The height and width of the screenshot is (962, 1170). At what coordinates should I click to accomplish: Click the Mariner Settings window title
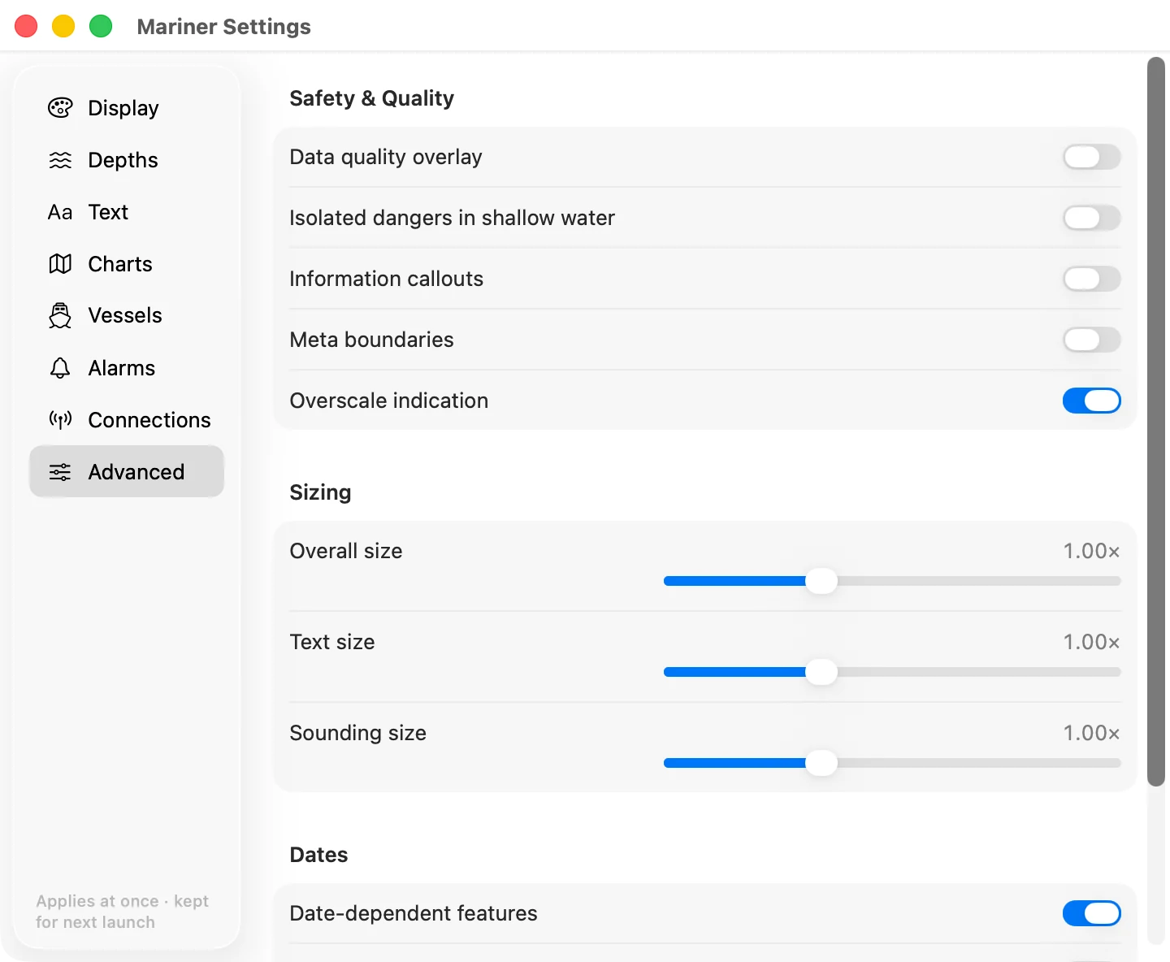[x=223, y=27]
